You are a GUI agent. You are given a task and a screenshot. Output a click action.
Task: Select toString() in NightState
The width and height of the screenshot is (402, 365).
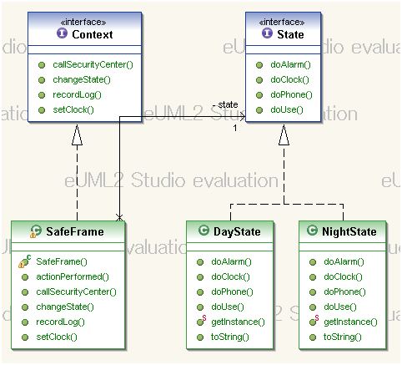pos(343,337)
